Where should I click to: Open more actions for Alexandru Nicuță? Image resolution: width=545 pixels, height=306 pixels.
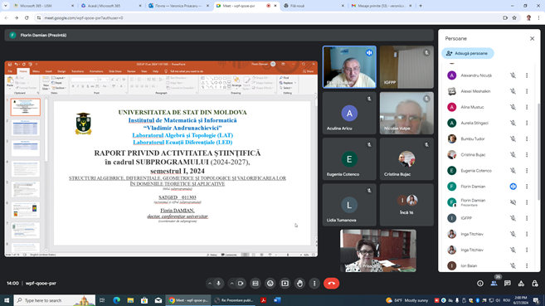[527, 75]
